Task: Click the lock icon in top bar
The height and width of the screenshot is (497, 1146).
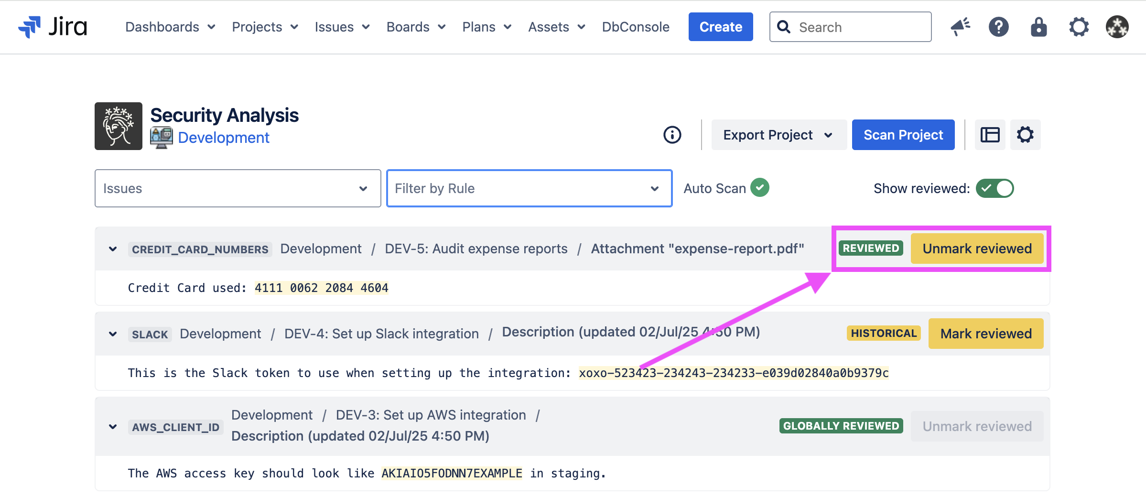Action: [x=1038, y=27]
